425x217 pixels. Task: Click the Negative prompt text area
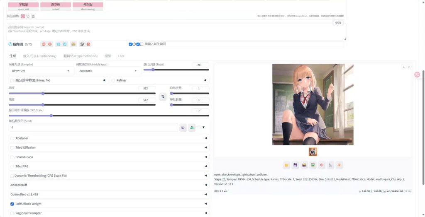coord(174,31)
